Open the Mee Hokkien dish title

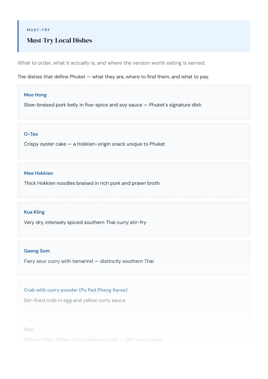click(x=39, y=173)
